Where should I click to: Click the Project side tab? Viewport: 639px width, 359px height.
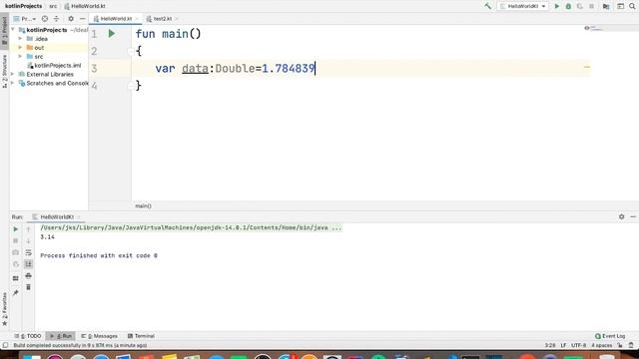[4, 31]
